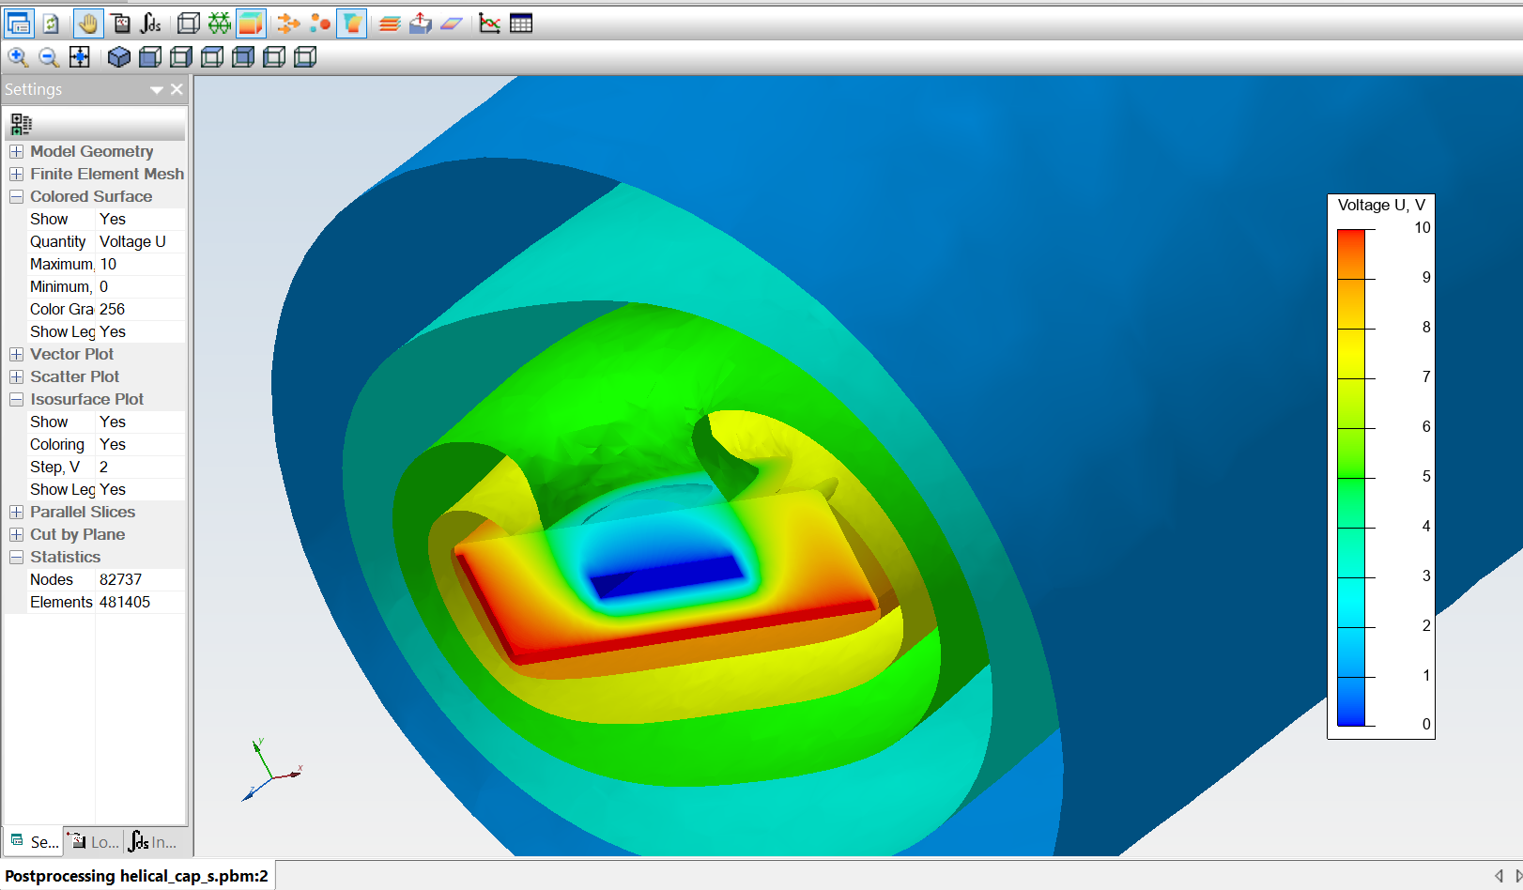Click the Quantity value Voltage U

coord(132,241)
